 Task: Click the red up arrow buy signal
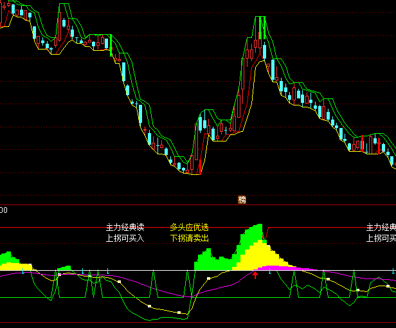click(x=255, y=275)
